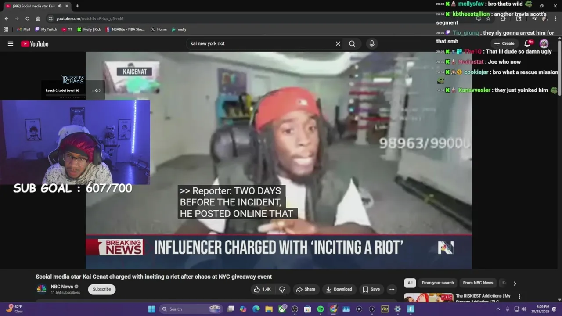Select the From your search chip
Screen dimensions: 562x316
coord(438,283)
